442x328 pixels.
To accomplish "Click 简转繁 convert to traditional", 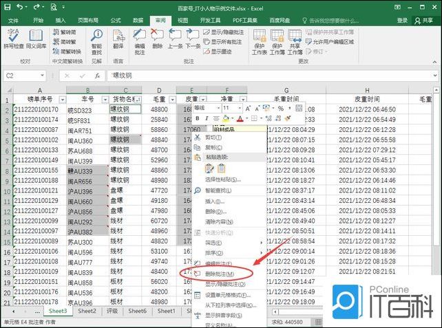I will (65, 42).
